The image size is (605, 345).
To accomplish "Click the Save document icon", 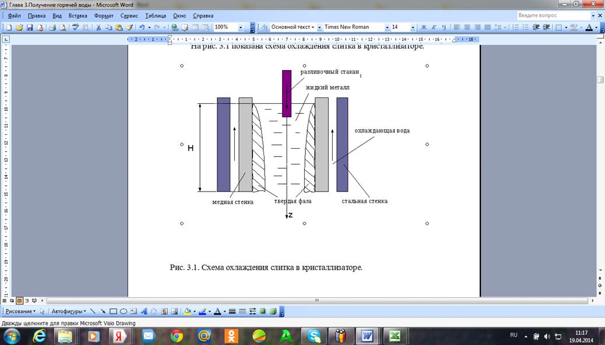I will [30, 27].
